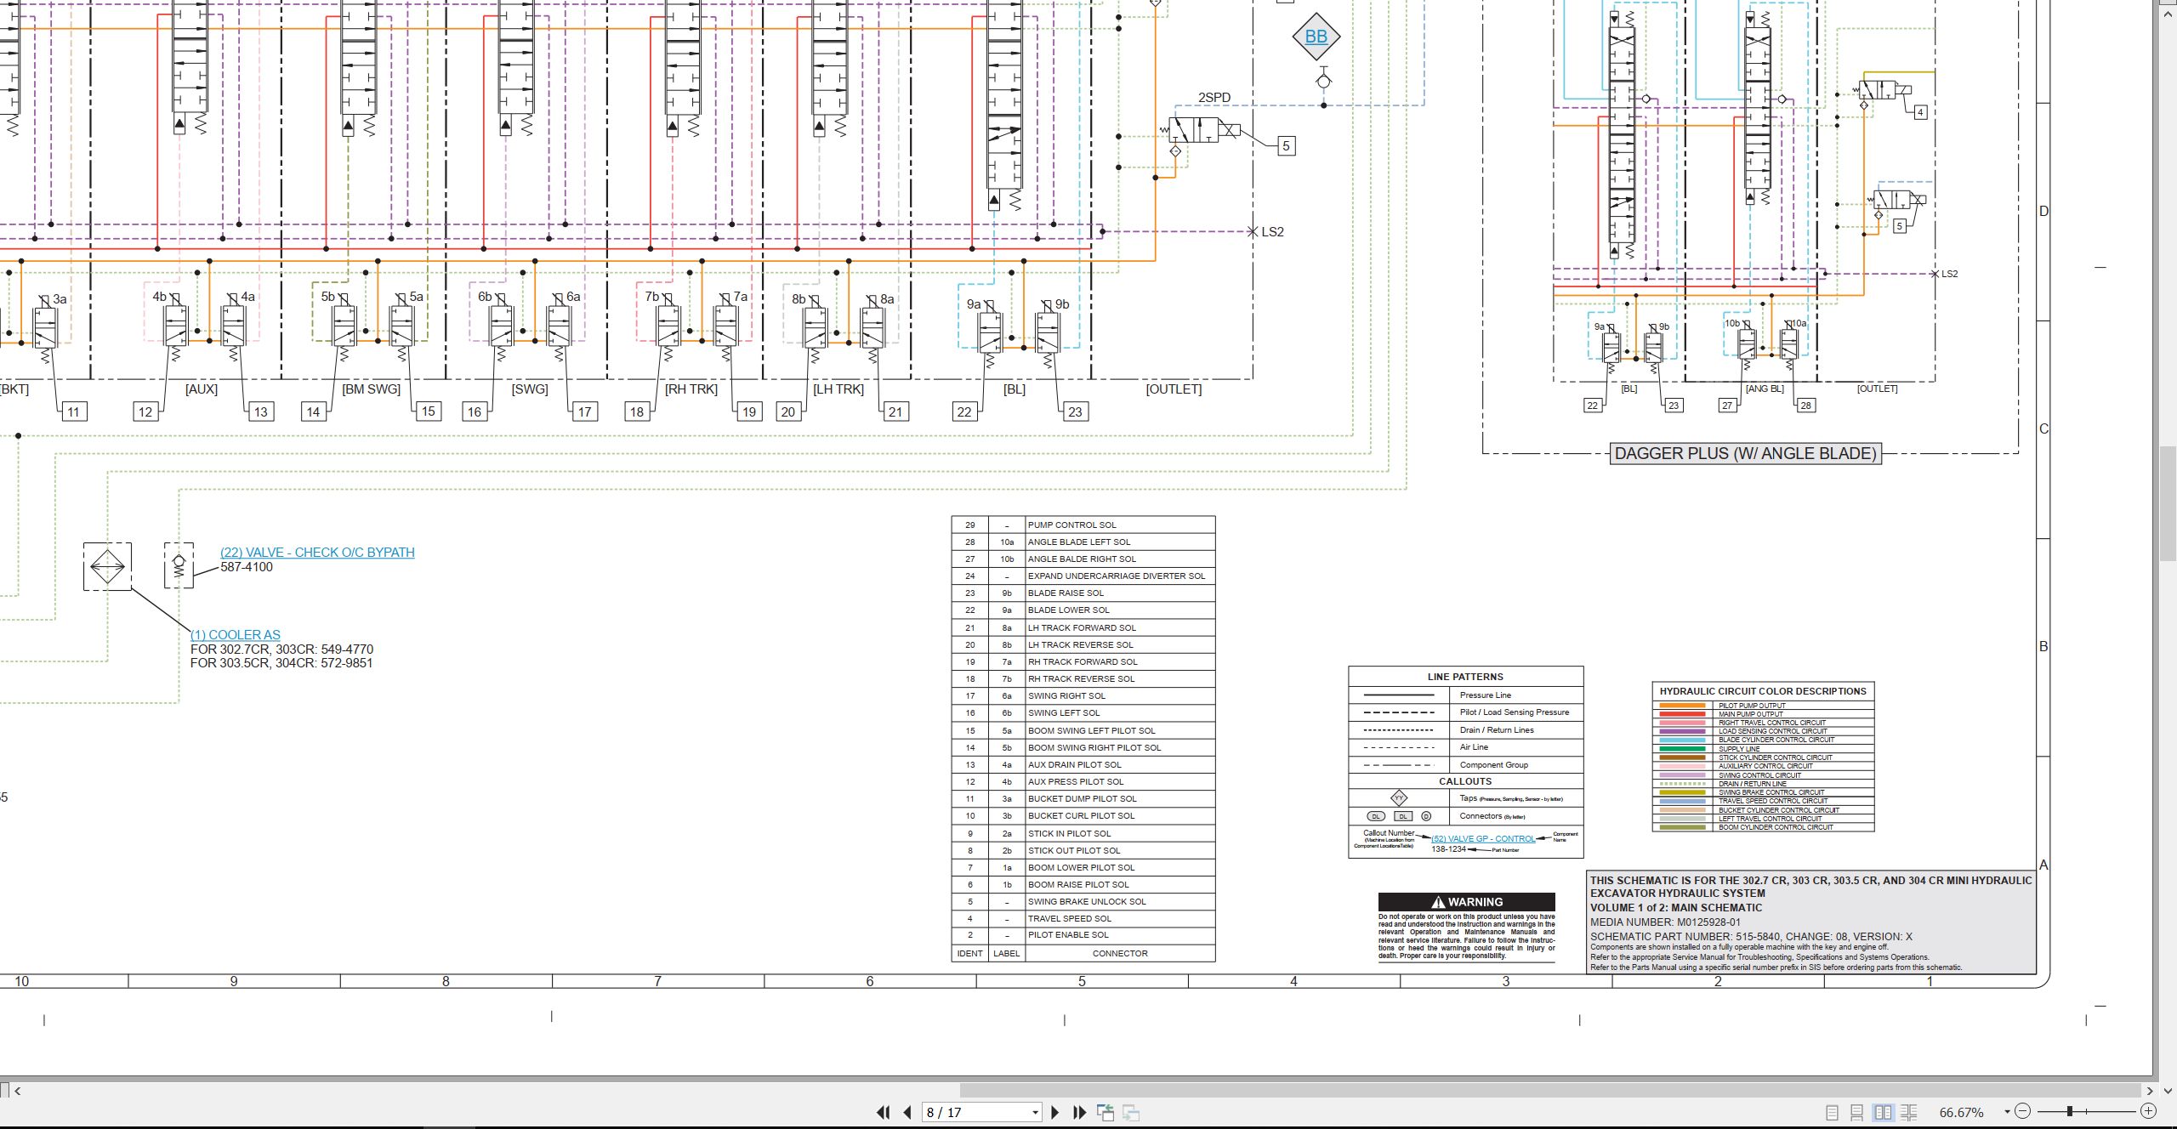This screenshot has height=1129, width=2177.
Task: Switch to single page layout
Action: 1832,1112
